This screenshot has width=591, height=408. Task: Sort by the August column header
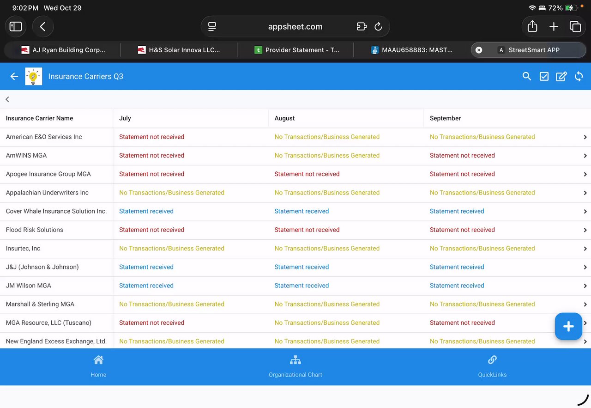[x=284, y=118]
